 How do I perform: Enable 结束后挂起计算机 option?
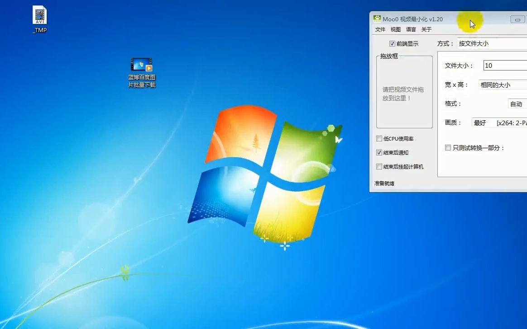[x=379, y=167]
